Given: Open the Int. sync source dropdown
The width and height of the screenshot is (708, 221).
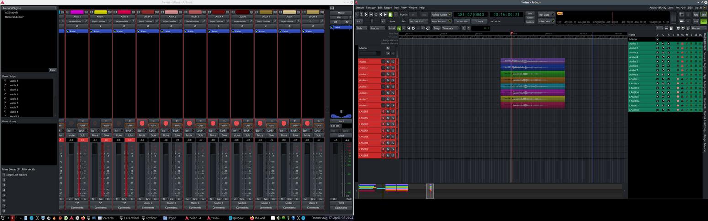Looking at the screenshot, I should pos(359,21).
